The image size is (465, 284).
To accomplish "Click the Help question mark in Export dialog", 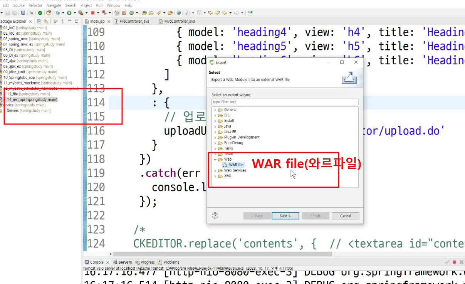I will [215, 216].
